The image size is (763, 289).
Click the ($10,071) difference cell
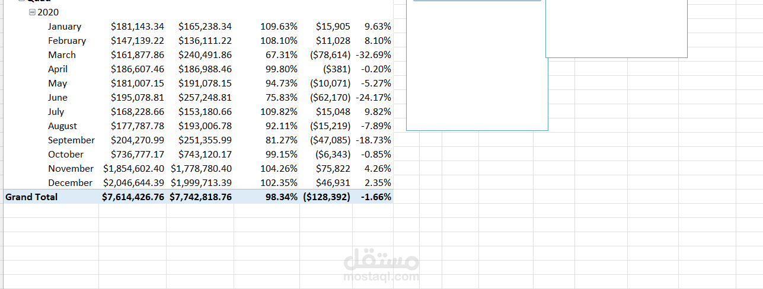[x=330, y=84]
